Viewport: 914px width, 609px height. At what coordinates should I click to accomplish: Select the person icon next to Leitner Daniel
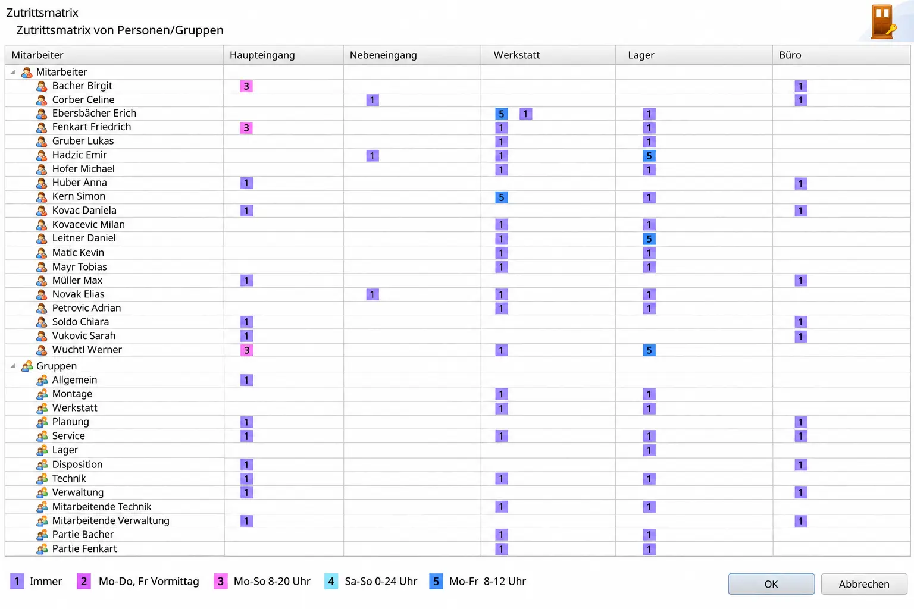tap(42, 238)
